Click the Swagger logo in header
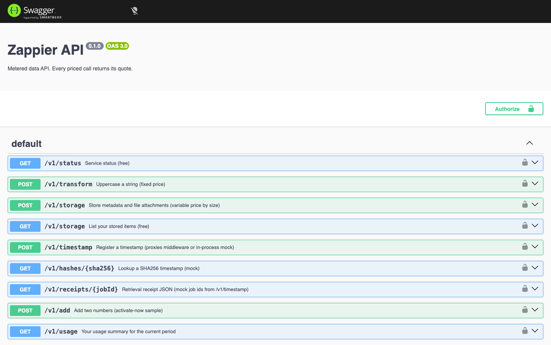 coord(34,11)
